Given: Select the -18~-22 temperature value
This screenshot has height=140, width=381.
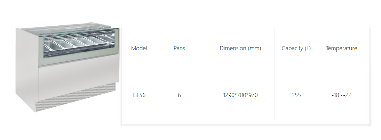Looking at the screenshot, I should [341, 95].
